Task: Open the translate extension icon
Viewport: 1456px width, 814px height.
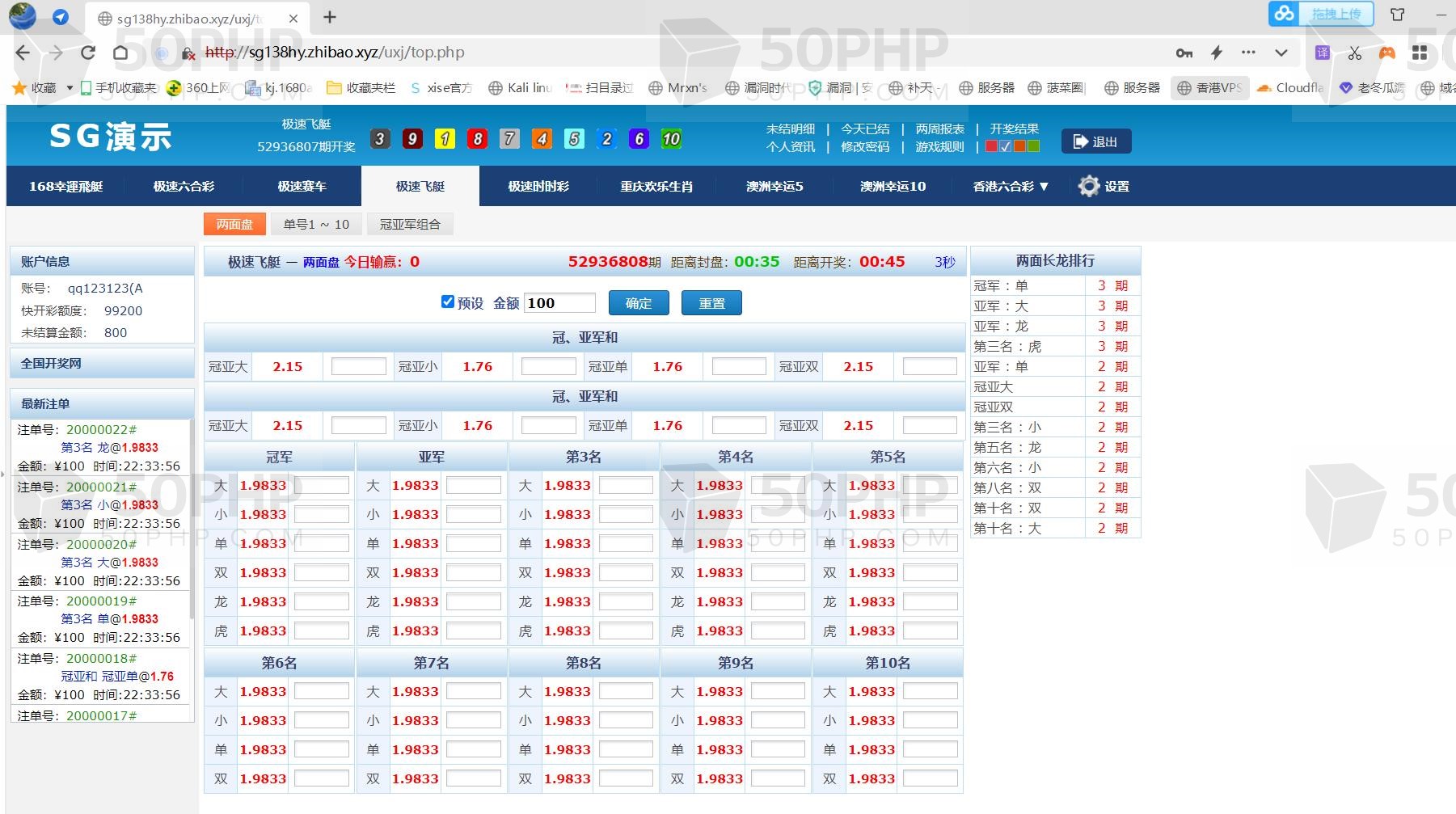Action: 1323,53
